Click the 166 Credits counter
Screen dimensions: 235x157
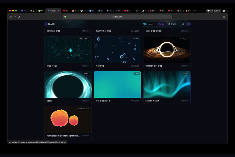(148, 24)
